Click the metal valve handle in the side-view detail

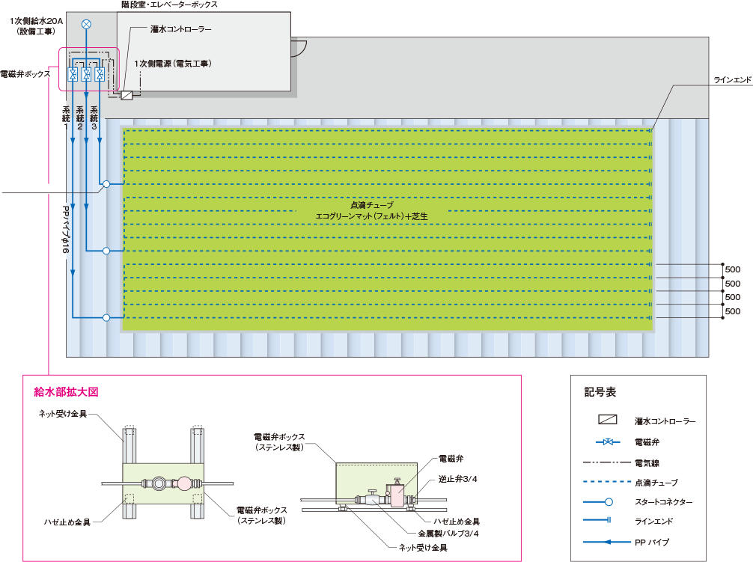372,492
